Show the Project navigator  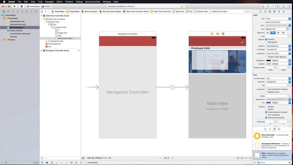4,11
